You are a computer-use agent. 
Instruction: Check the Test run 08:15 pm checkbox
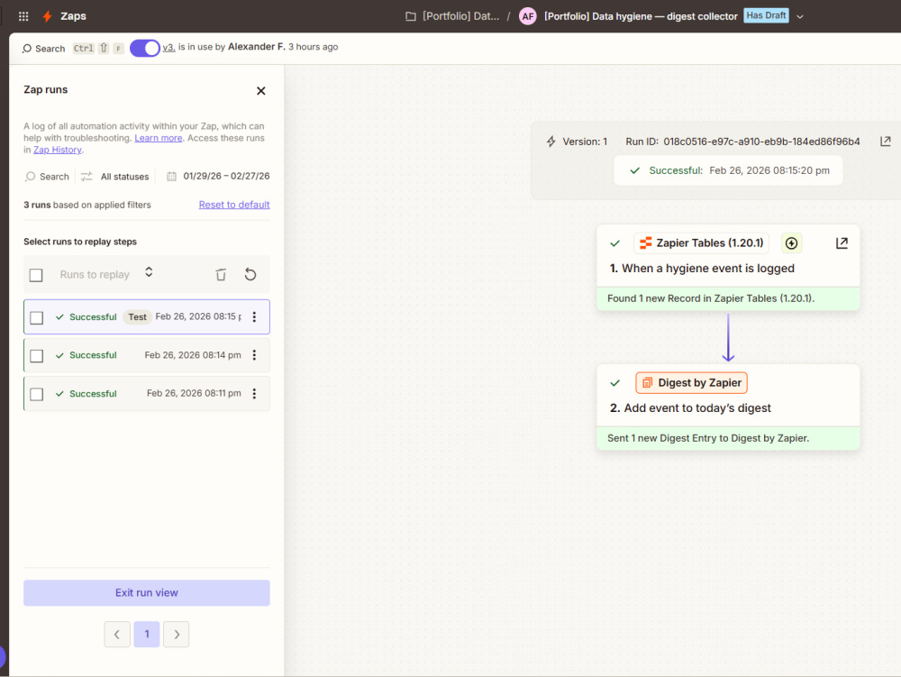pyautogui.click(x=37, y=318)
